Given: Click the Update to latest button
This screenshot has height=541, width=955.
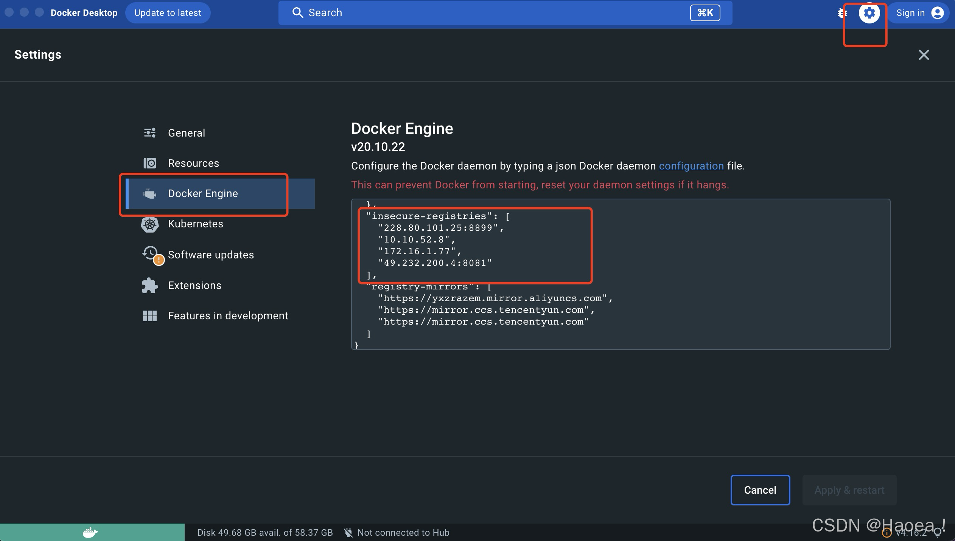Looking at the screenshot, I should (x=168, y=13).
